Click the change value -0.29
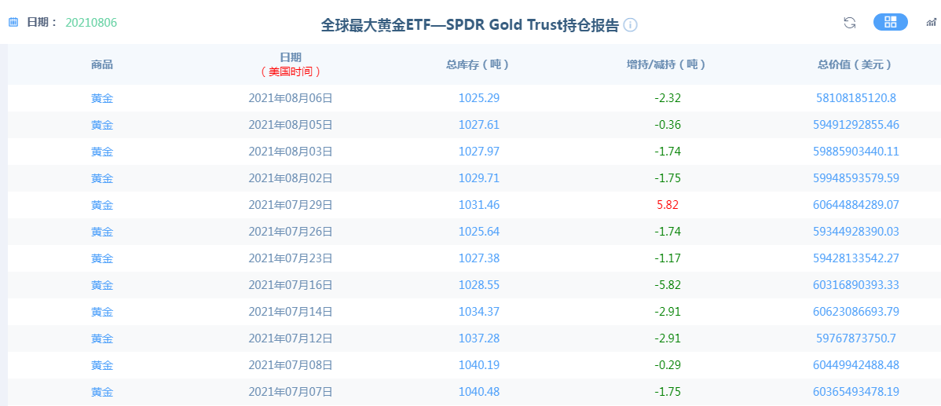 pyautogui.click(x=668, y=365)
